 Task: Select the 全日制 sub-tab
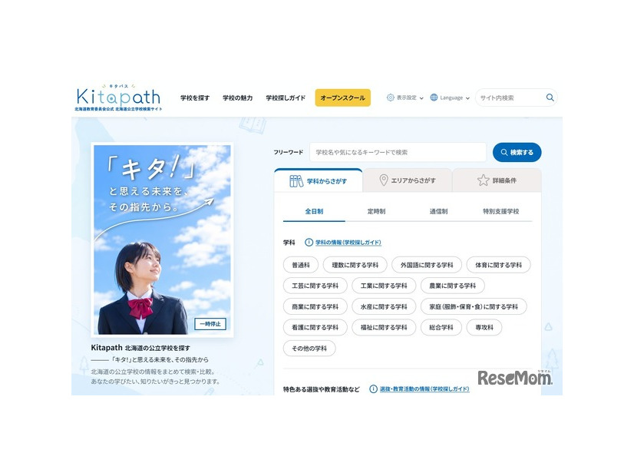[314, 211]
